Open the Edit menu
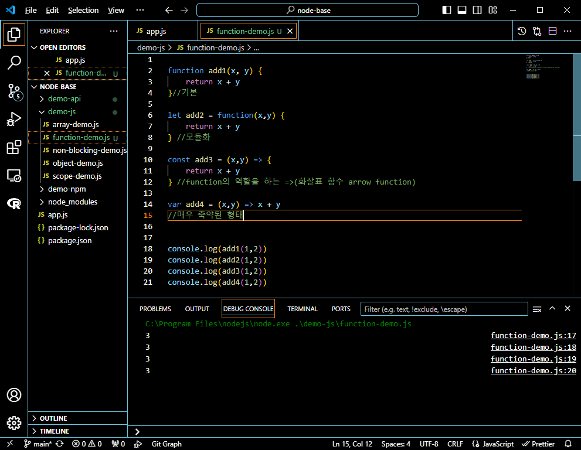 tap(52, 10)
